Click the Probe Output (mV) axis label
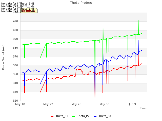This screenshot has height=121, width=162. click(3, 57)
